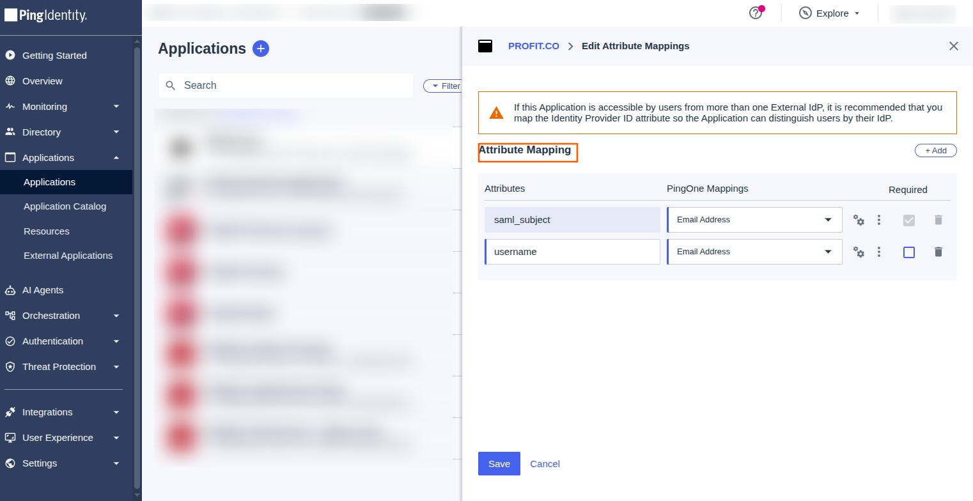The width and height of the screenshot is (973, 501).
Task: Click the help question mark icon
Action: point(756,13)
